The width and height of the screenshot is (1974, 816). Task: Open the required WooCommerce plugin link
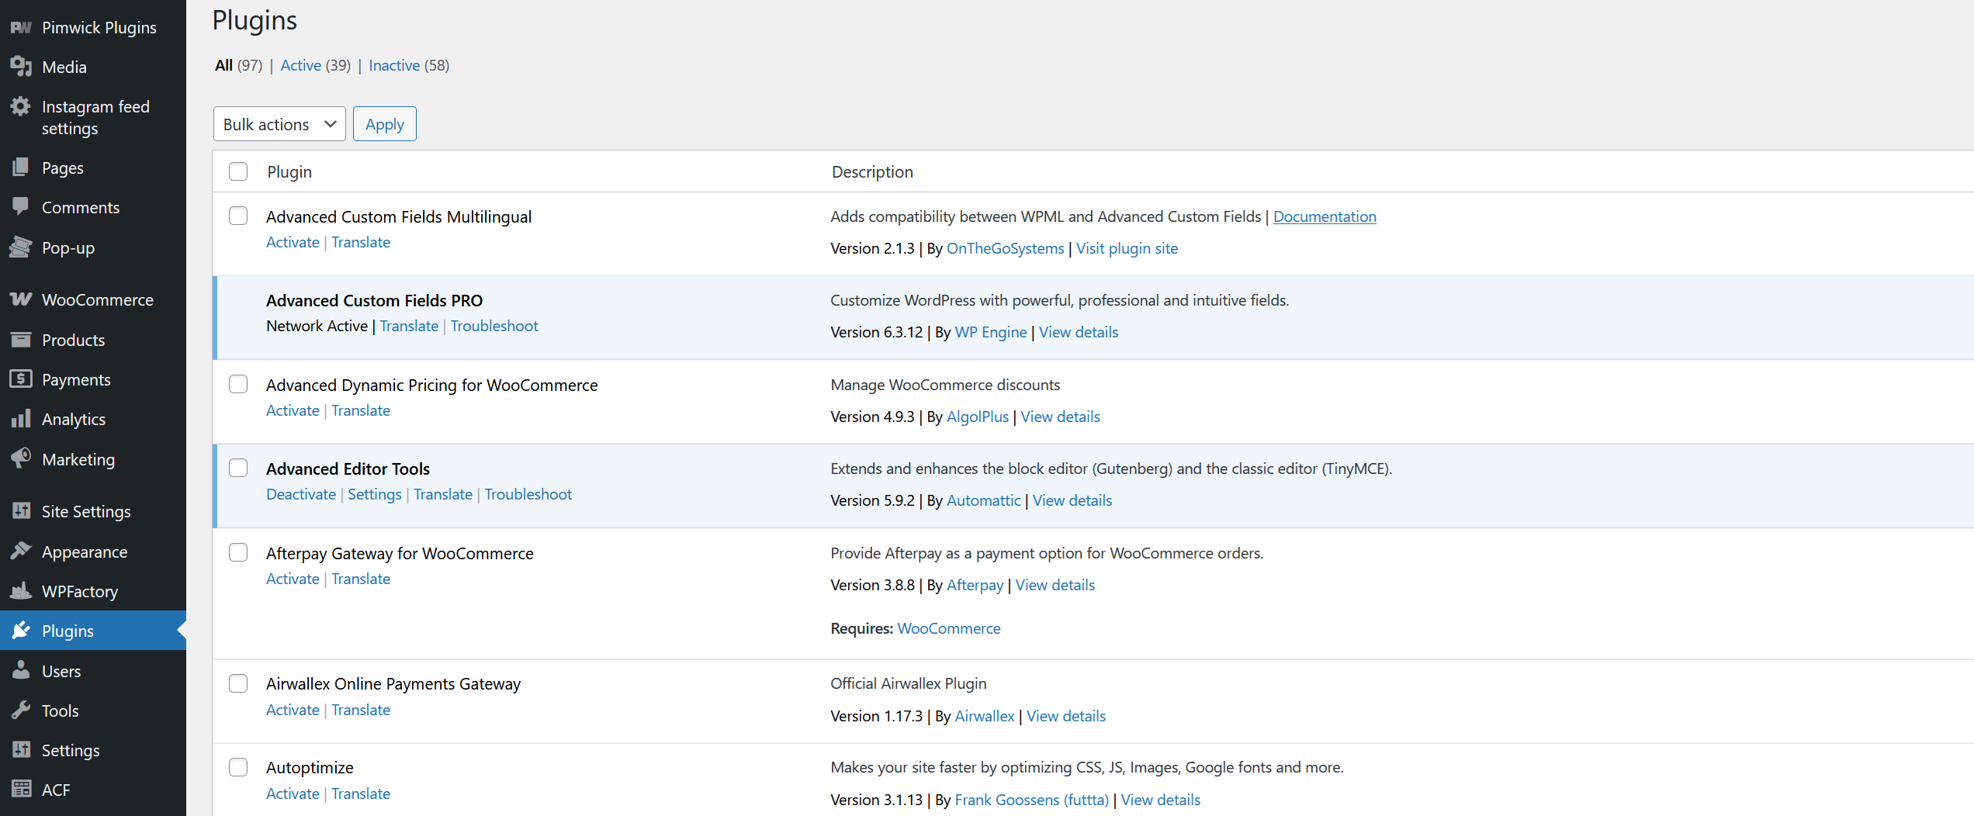click(x=948, y=628)
